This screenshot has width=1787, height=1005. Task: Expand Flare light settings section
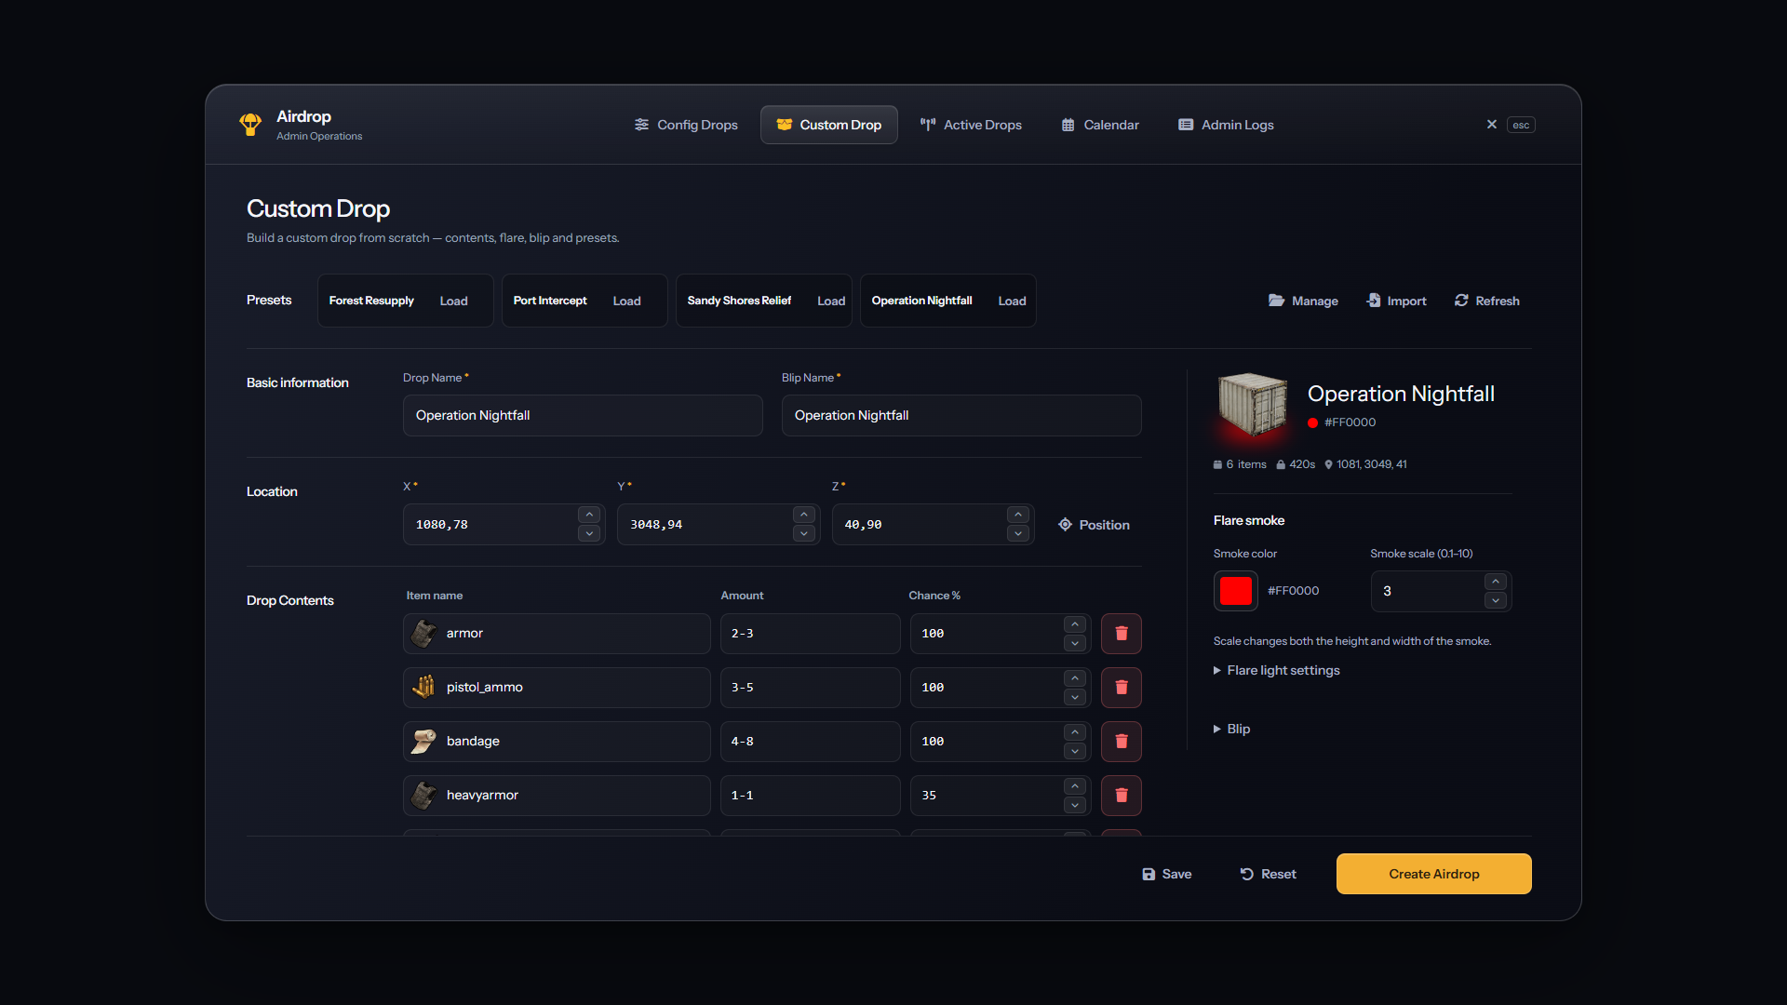[1276, 671]
